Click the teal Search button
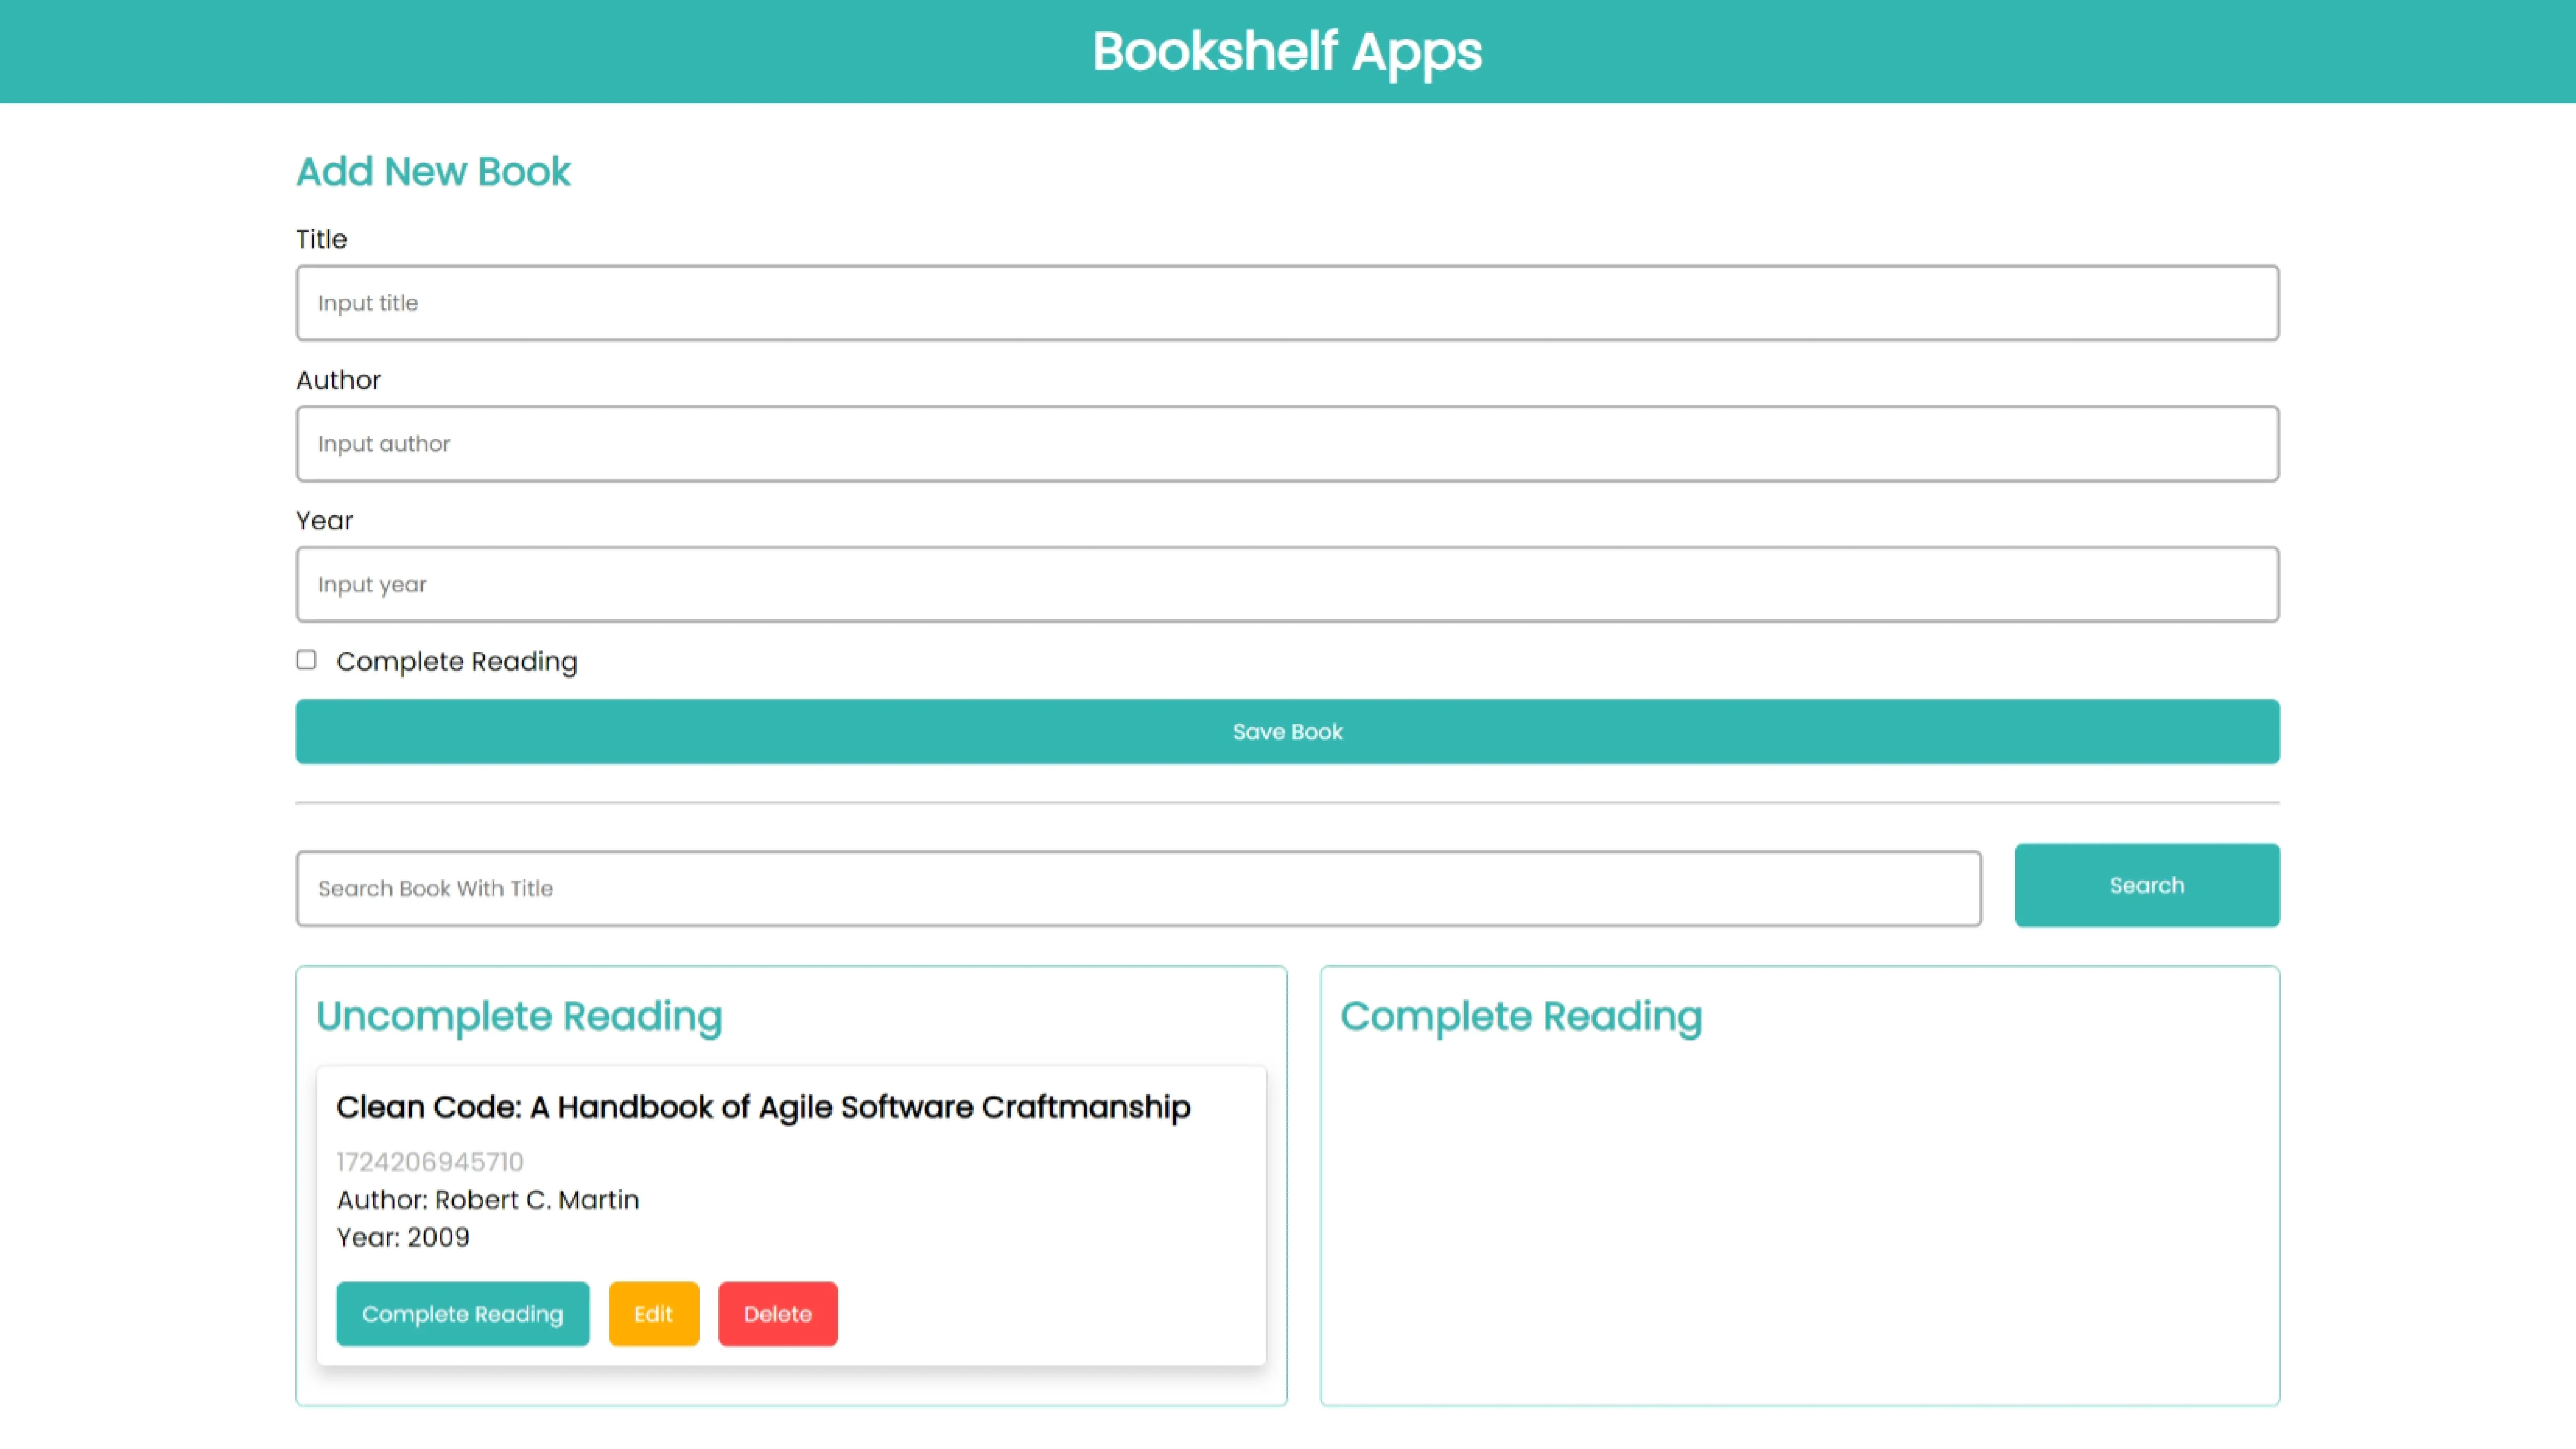The image size is (2576, 1449). click(x=2147, y=885)
